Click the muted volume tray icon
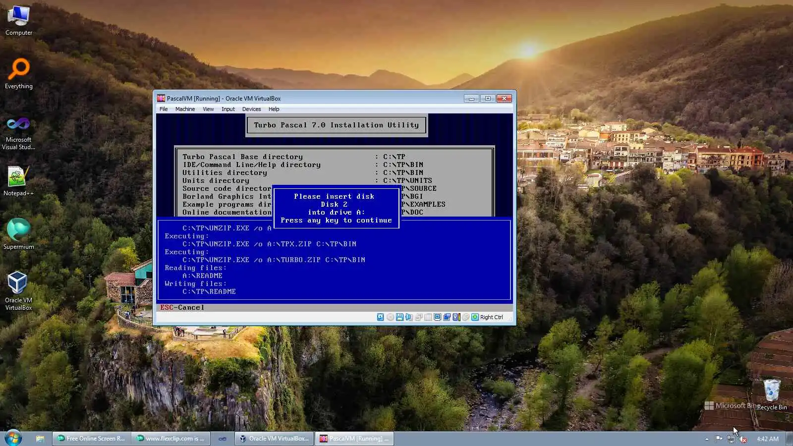Viewport: 793px width, 446px height. [x=743, y=439]
